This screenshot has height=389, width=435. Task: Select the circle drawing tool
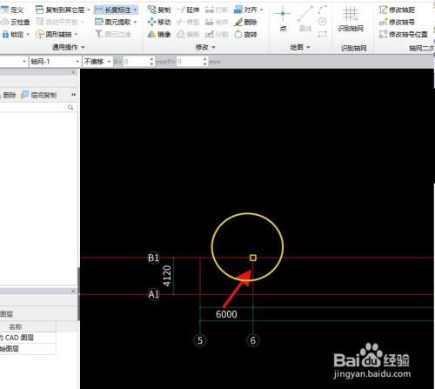point(322,22)
